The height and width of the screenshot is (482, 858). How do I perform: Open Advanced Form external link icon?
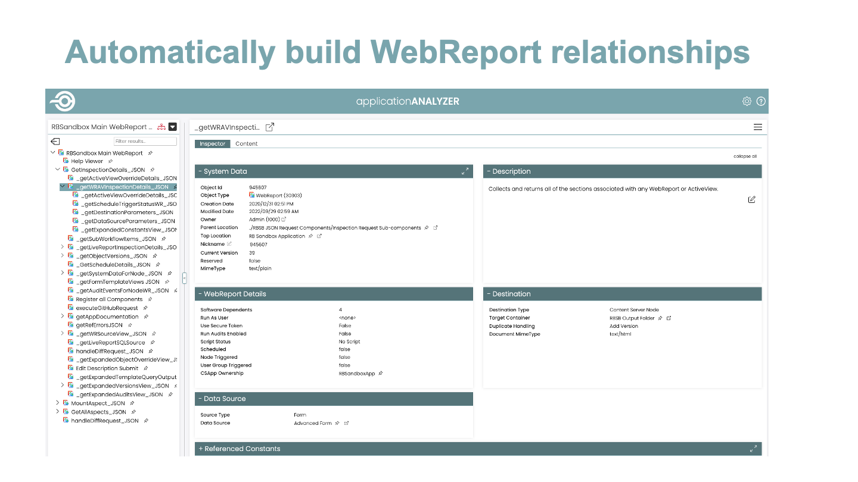[x=346, y=423]
